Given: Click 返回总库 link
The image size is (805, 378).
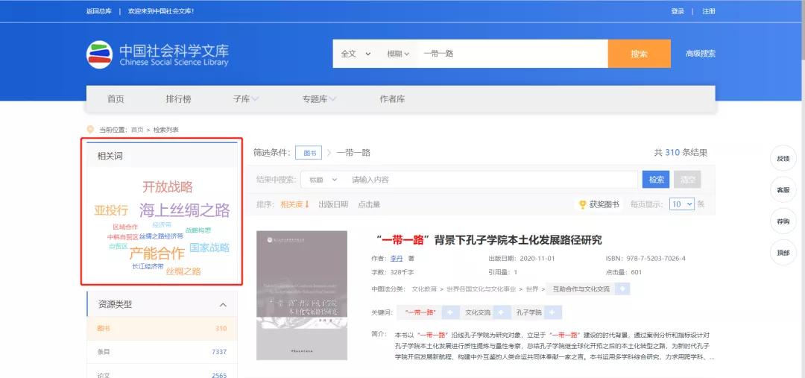Looking at the screenshot, I should coord(99,11).
